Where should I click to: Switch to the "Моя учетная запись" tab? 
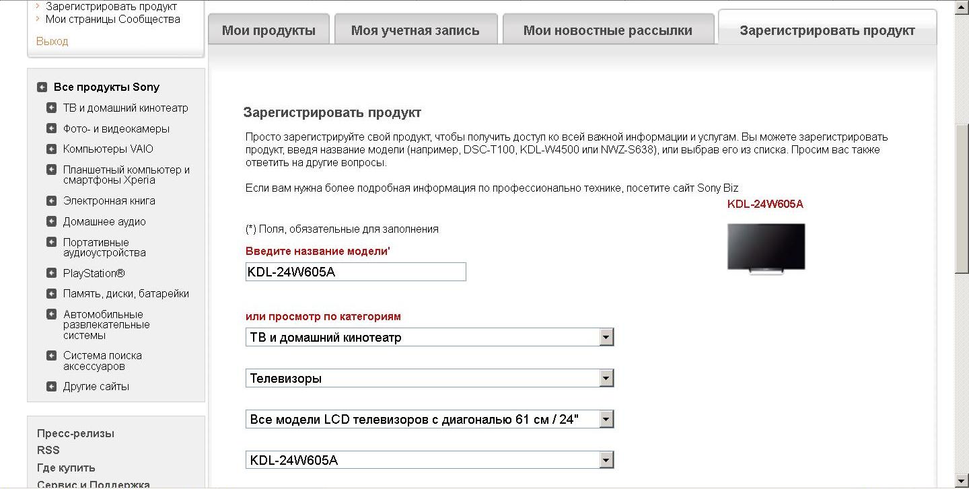point(415,30)
